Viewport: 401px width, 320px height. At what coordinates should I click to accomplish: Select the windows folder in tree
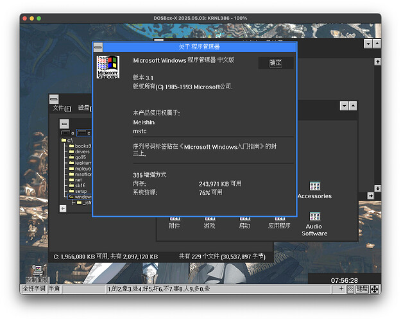pos(80,197)
